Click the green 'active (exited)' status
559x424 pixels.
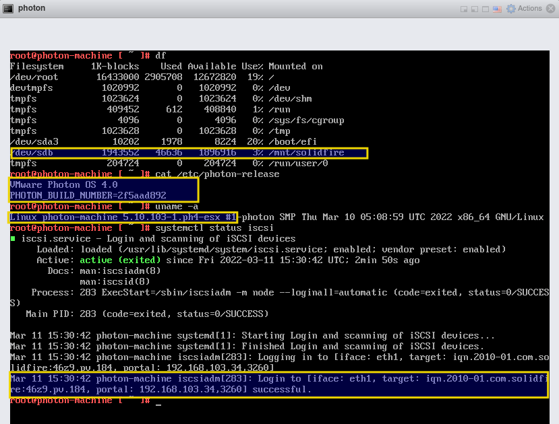(120, 260)
